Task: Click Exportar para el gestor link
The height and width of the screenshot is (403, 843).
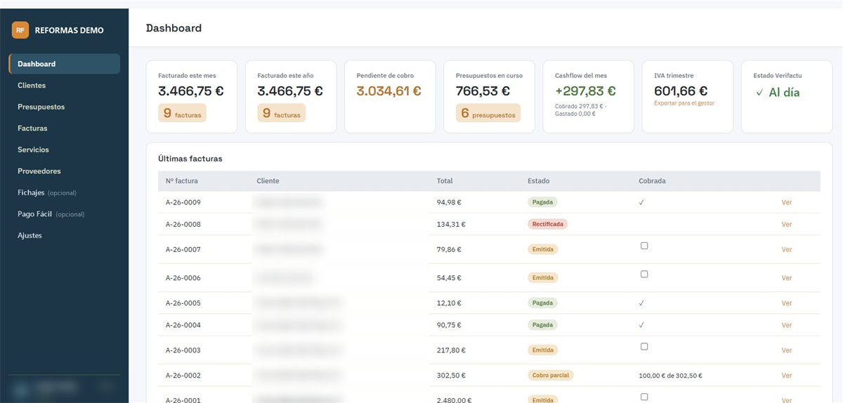Action: [x=684, y=103]
